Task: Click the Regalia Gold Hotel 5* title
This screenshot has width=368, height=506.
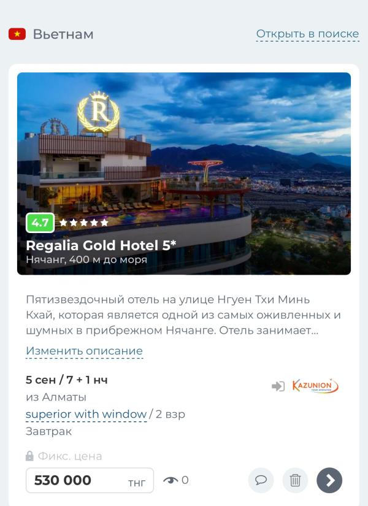Action: click(x=101, y=245)
